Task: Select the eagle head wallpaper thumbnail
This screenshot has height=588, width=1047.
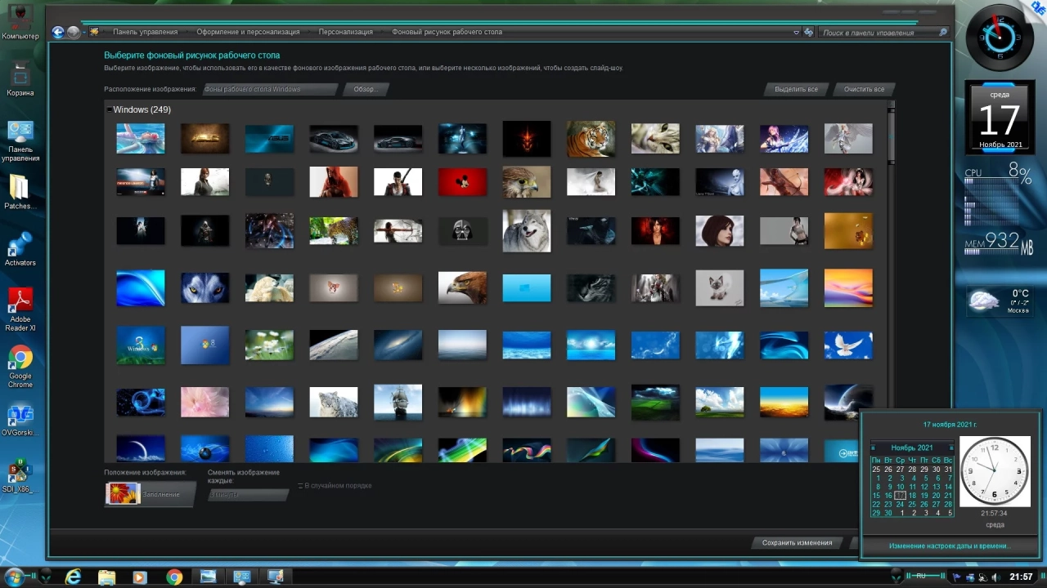Action: (462, 288)
